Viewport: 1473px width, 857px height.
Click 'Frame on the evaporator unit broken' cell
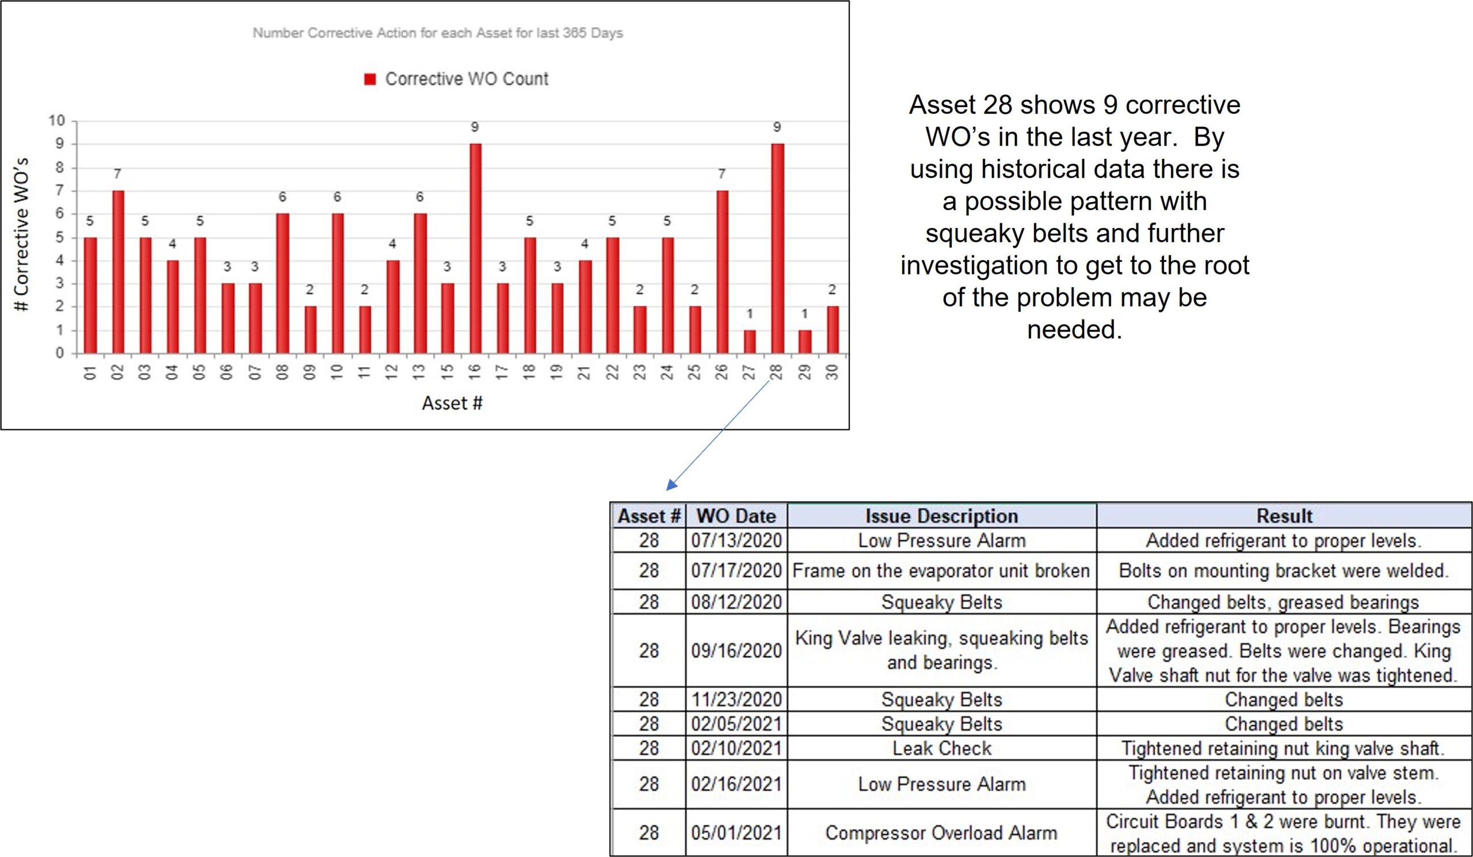942,570
